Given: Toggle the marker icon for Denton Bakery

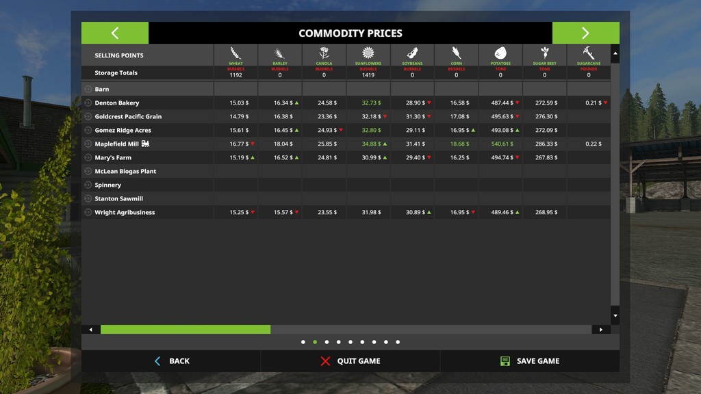Looking at the screenshot, I should tap(88, 103).
